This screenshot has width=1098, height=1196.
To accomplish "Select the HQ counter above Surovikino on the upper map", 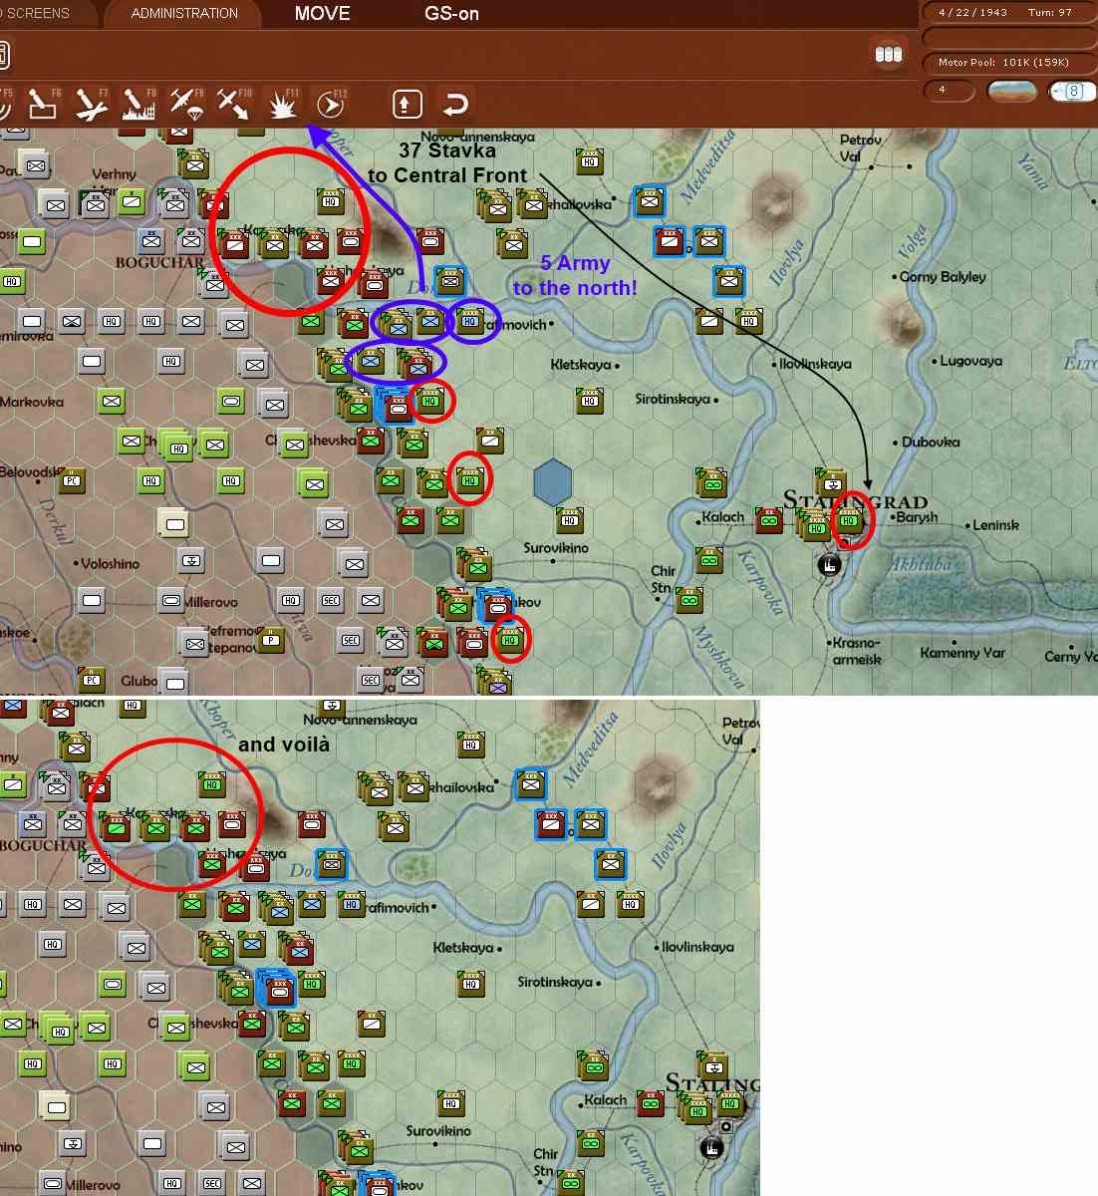I will [x=570, y=518].
